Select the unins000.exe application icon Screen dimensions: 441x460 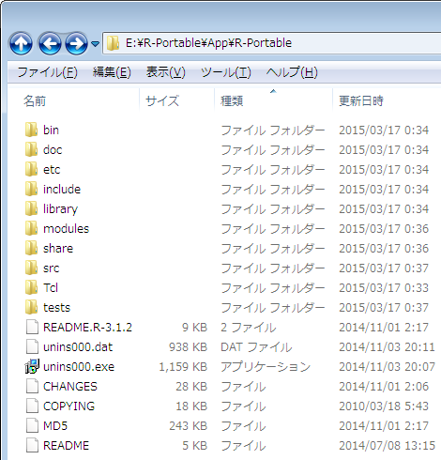(x=32, y=366)
